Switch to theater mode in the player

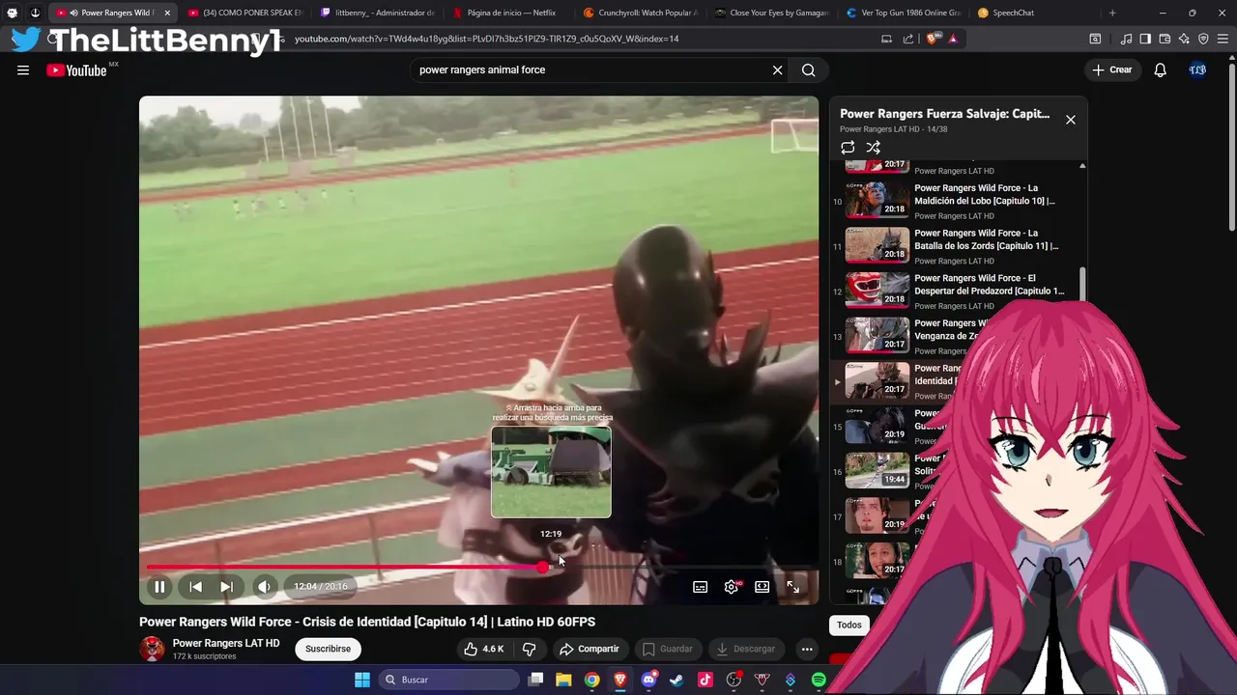762,586
